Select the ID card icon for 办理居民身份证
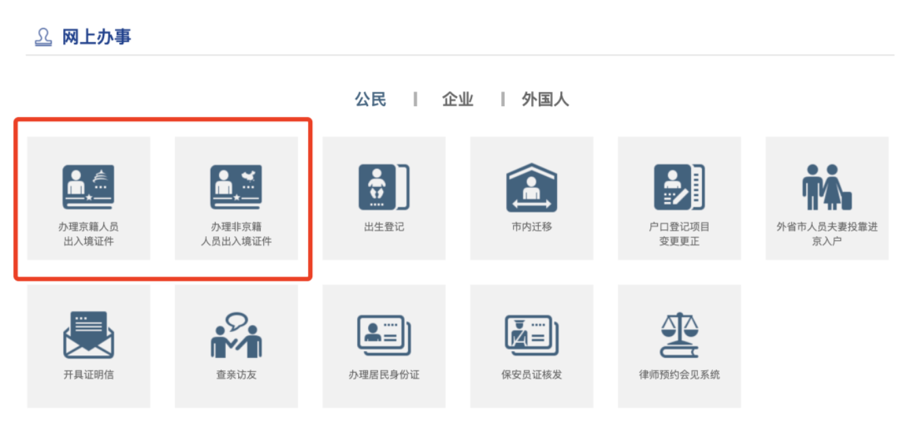Image resolution: width=921 pixels, height=430 pixels. pos(384,335)
